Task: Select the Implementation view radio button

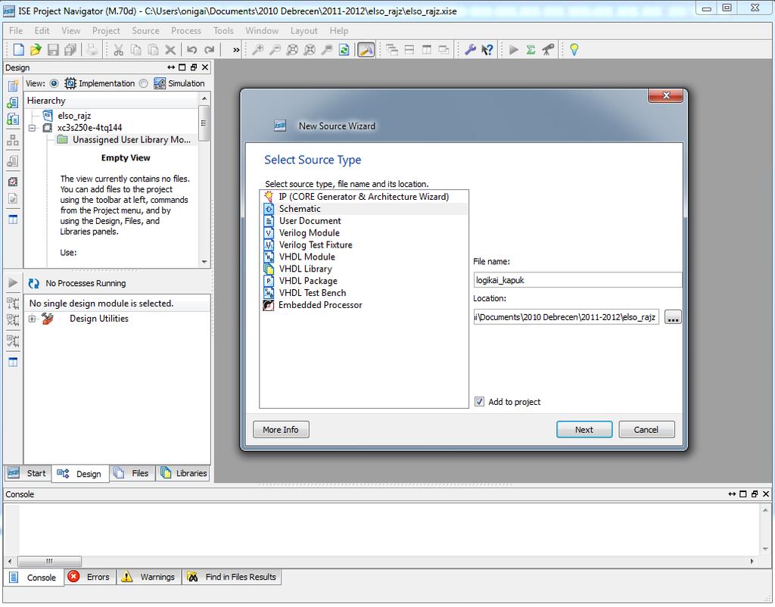Action: pos(54,83)
